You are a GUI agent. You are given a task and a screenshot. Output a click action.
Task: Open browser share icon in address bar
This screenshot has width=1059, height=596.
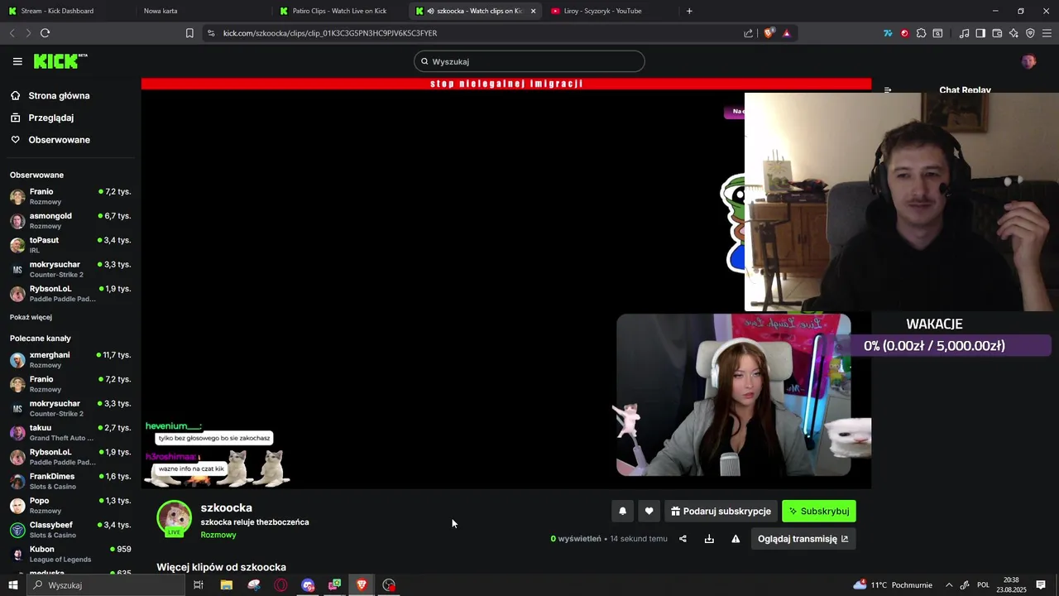click(748, 33)
